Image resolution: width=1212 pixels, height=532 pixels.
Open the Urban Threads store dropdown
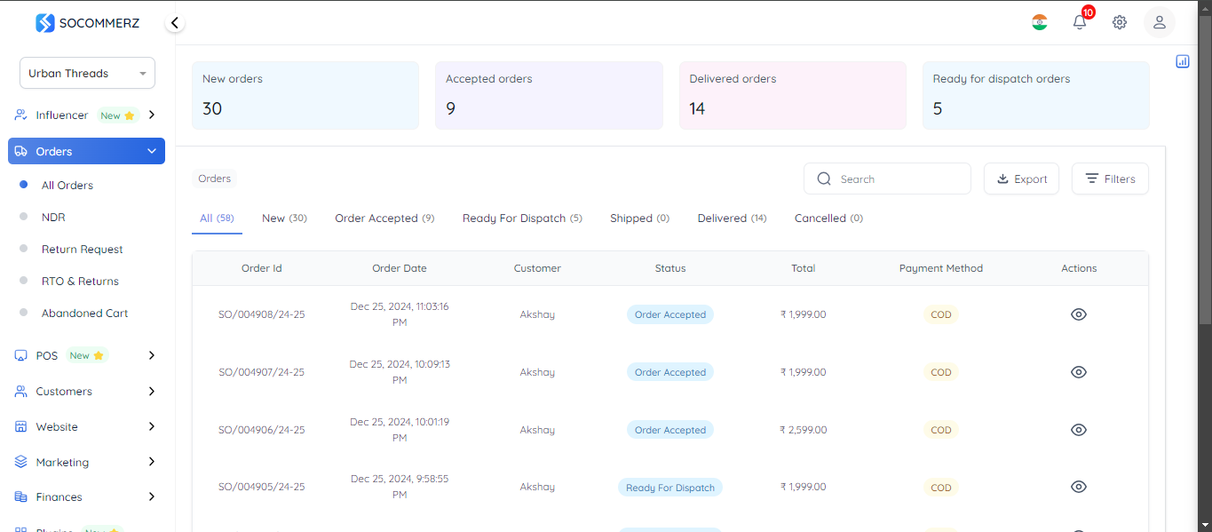[87, 73]
